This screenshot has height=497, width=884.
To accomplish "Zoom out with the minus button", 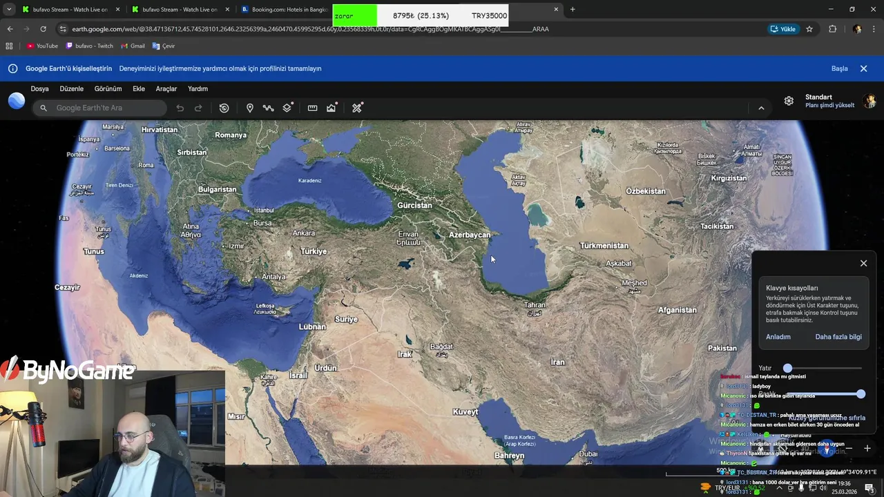I will 849,448.
